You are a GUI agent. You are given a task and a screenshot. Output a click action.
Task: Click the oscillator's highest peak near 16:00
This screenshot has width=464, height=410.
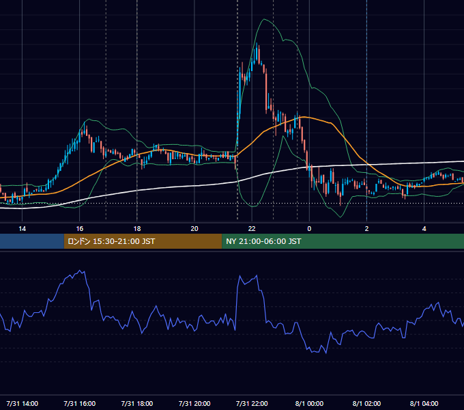pyautogui.click(x=80, y=271)
